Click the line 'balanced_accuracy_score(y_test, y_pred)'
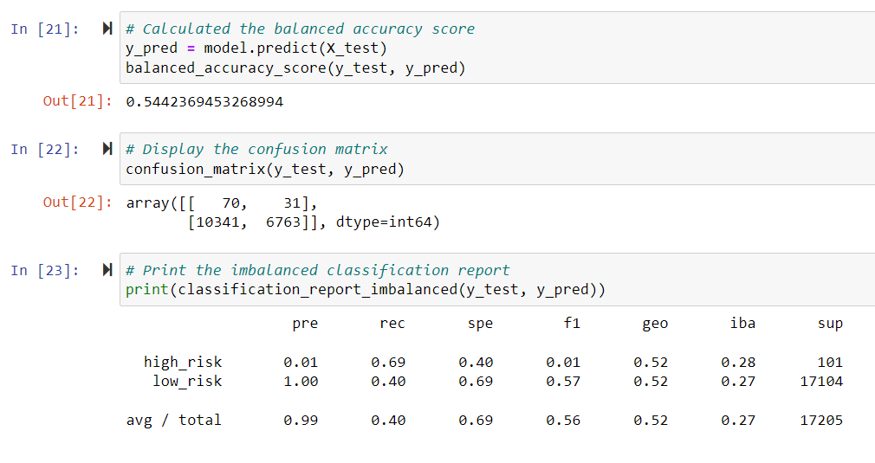Viewport: 875px width, 463px height. click(x=295, y=68)
